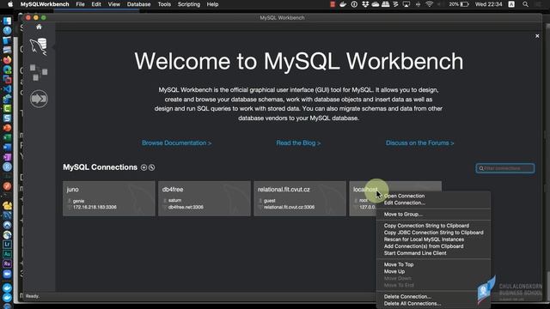Open Adobe Rush 'Ru' in the Dock

pos(7,264)
